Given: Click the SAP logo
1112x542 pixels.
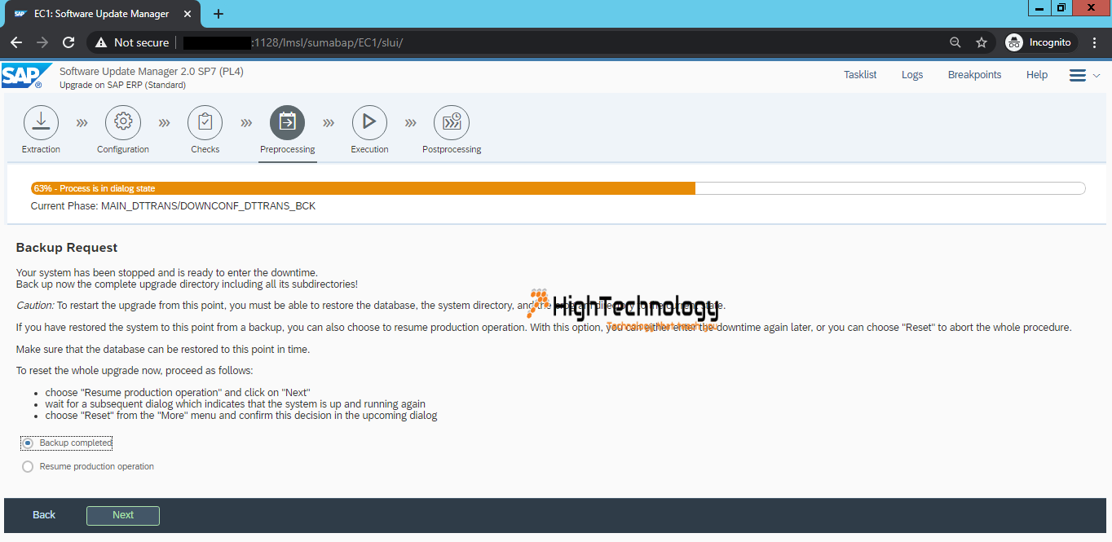Looking at the screenshot, I should point(26,76).
